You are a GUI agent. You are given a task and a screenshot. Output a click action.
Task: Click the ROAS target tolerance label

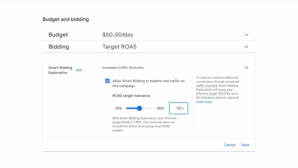(x=131, y=96)
